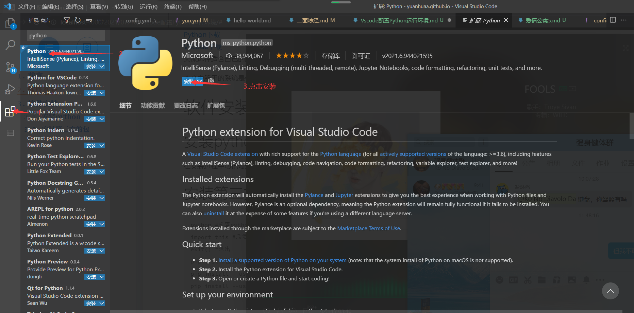Switch to the 二面凉经.md tab
The height and width of the screenshot is (313, 634).
click(x=315, y=20)
